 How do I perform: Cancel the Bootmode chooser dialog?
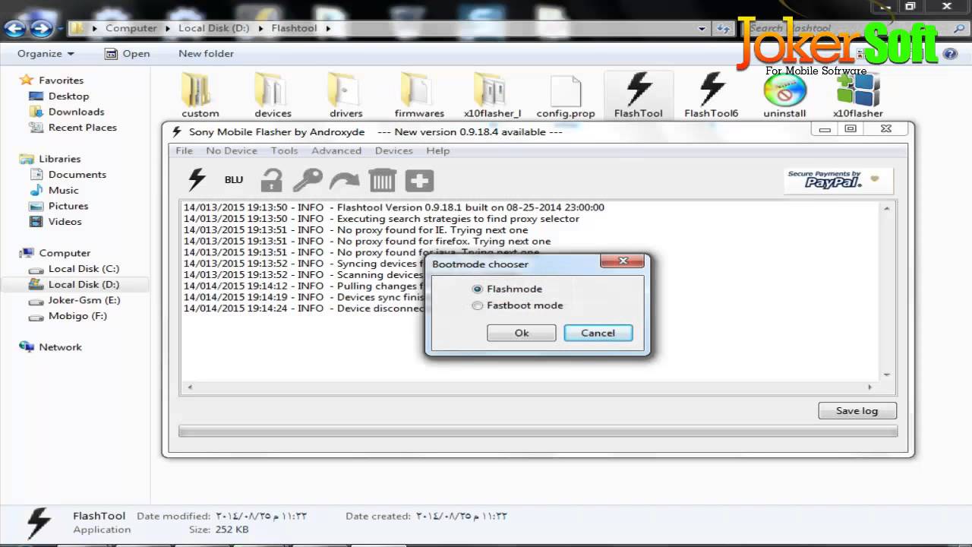[x=598, y=333]
